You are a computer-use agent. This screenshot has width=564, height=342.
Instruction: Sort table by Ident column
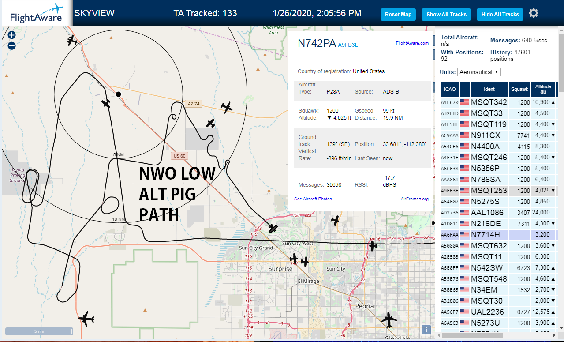click(x=489, y=89)
